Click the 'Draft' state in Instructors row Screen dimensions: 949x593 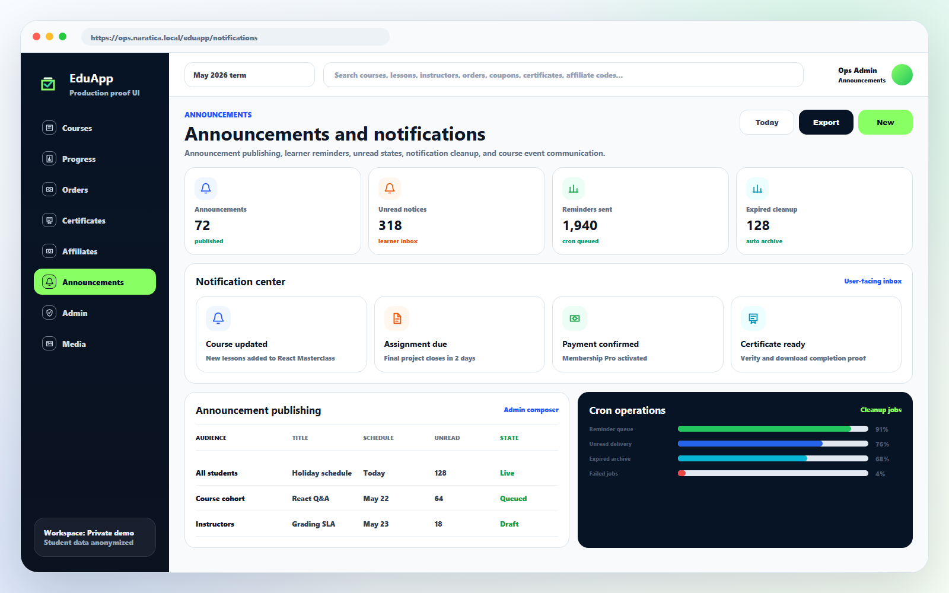pyautogui.click(x=509, y=524)
